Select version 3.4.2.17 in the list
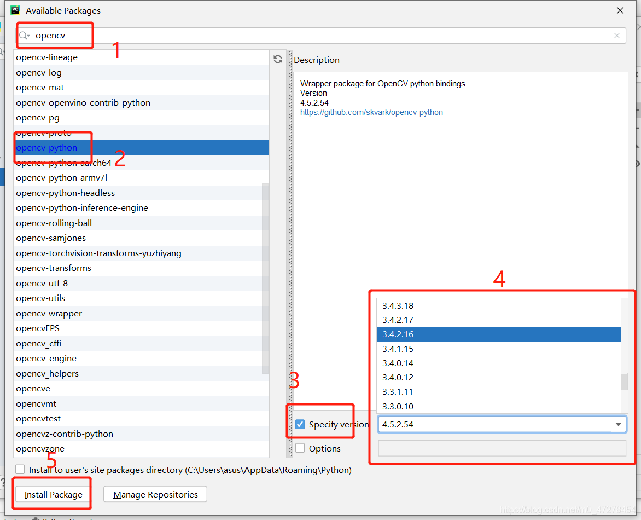 coord(499,320)
